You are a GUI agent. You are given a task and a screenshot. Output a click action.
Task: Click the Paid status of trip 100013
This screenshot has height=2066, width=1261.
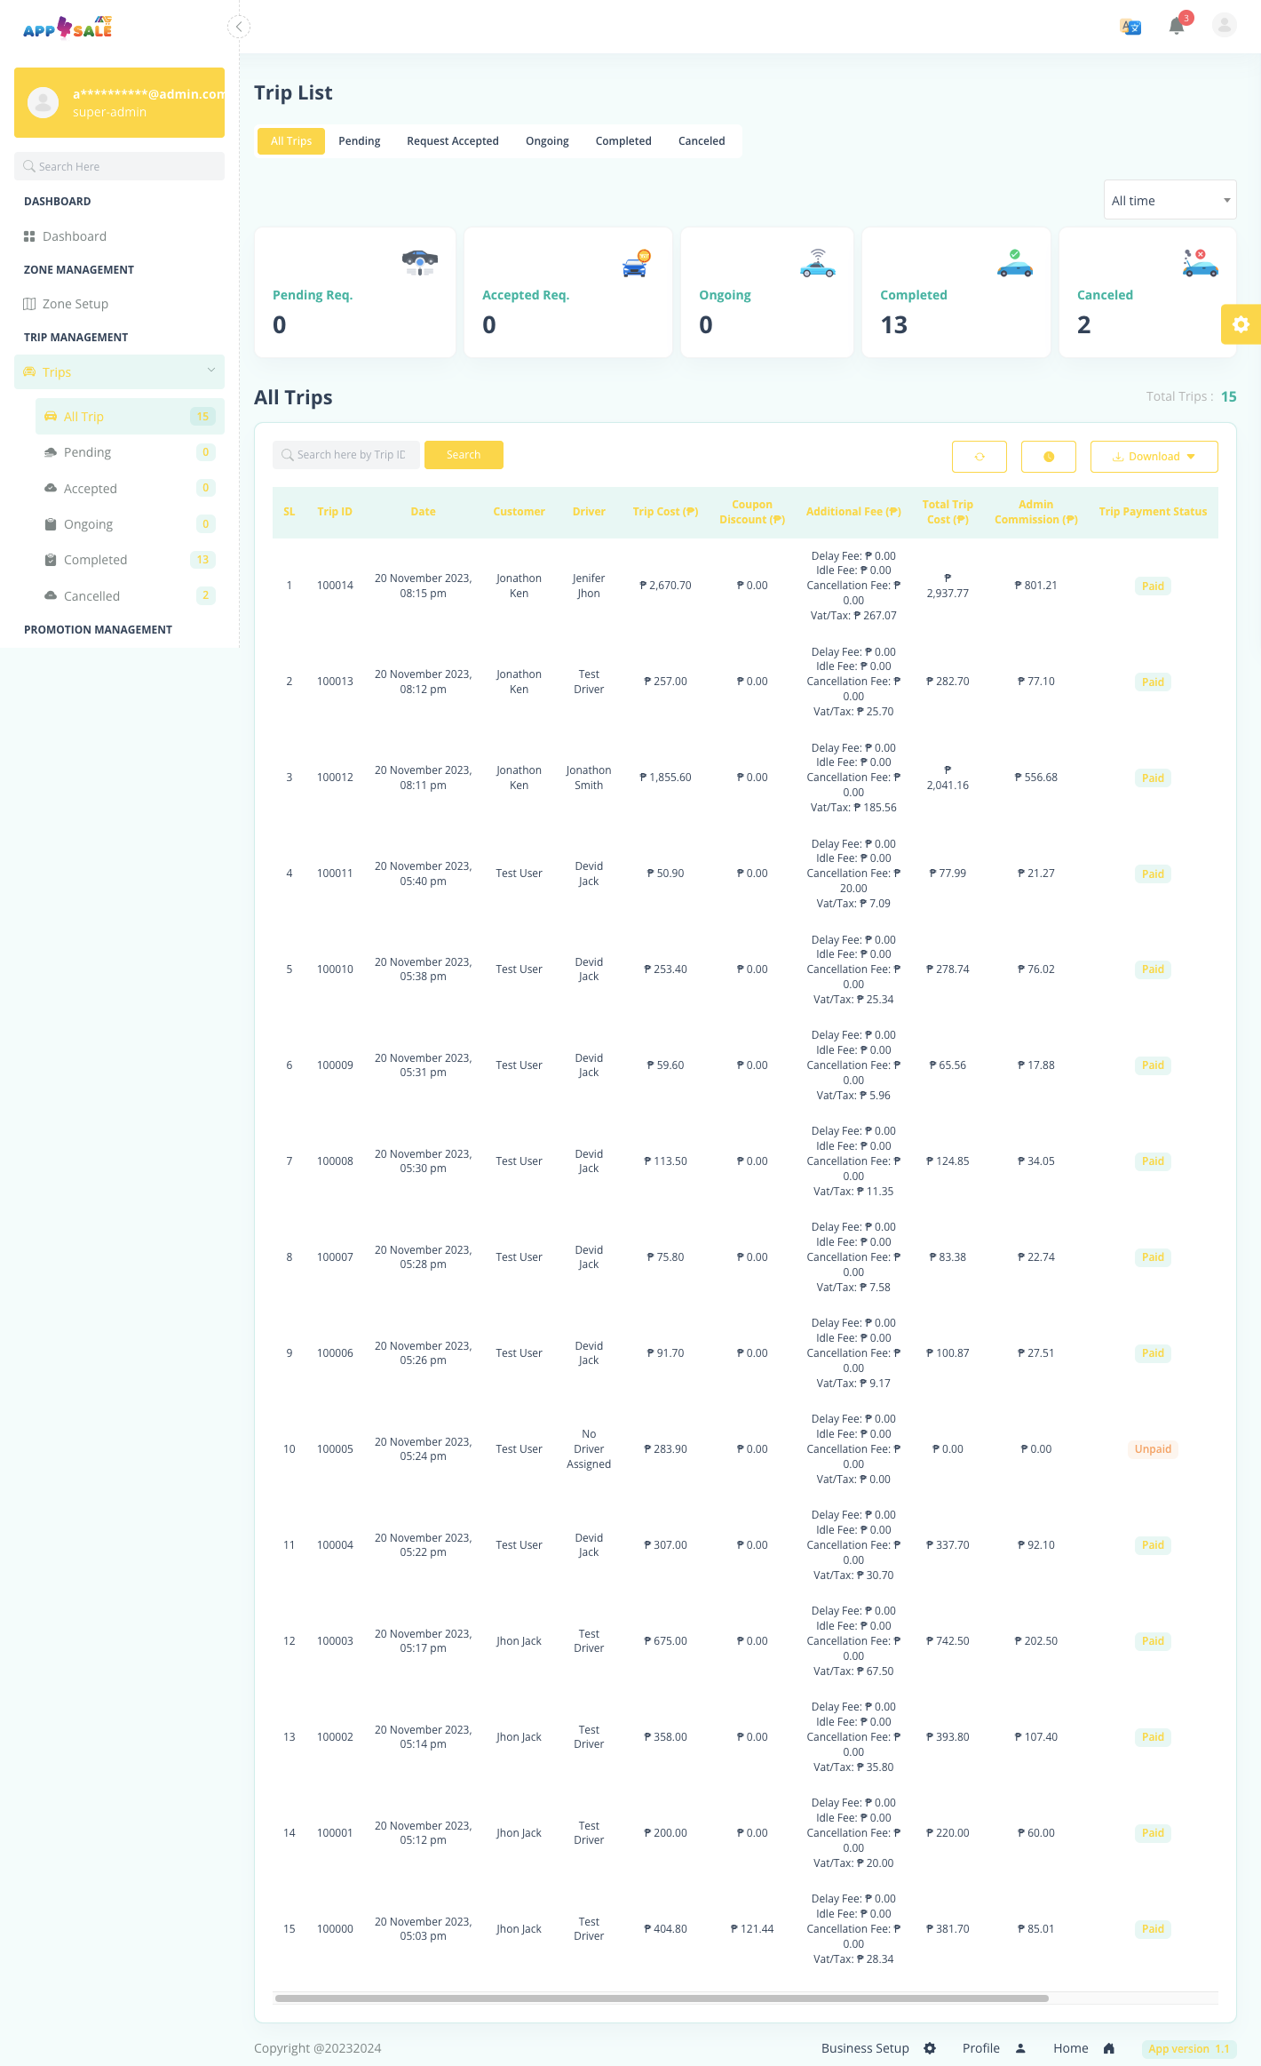point(1153,682)
